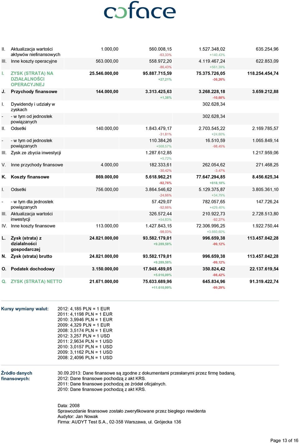Click the value 25.546.000,00

[x=104, y=73]
